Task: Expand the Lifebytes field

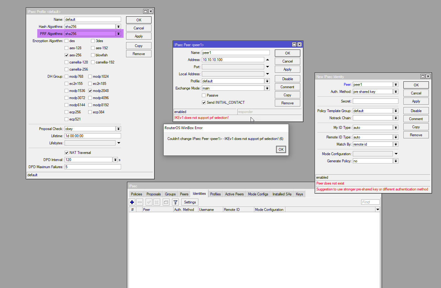Action: (x=119, y=143)
